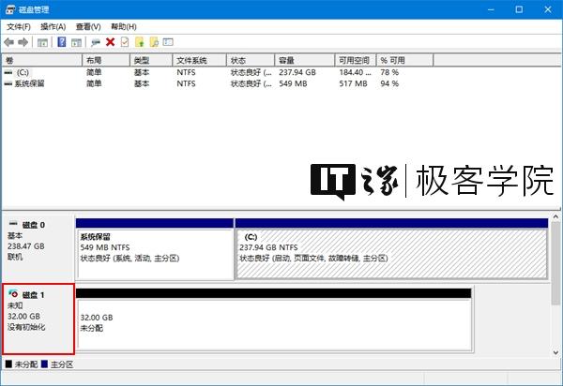Click the volume icon beside (C:) in list
The width and height of the screenshot is (563, 386).
point(8,72)
